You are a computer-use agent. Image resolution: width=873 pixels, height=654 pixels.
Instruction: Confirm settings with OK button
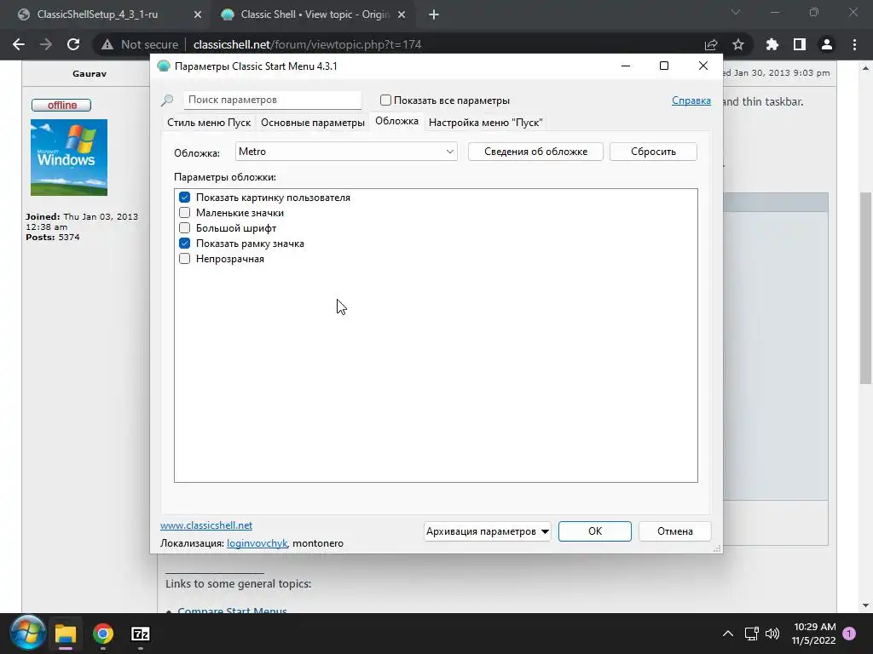(x=594, y=531)
